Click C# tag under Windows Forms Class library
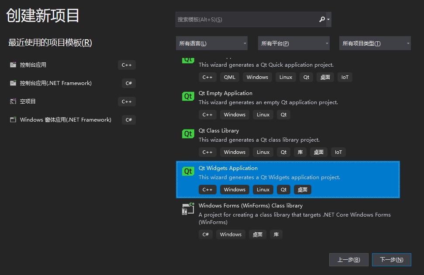The width and height of the screenshot is (424, 275). coord(206,234)
